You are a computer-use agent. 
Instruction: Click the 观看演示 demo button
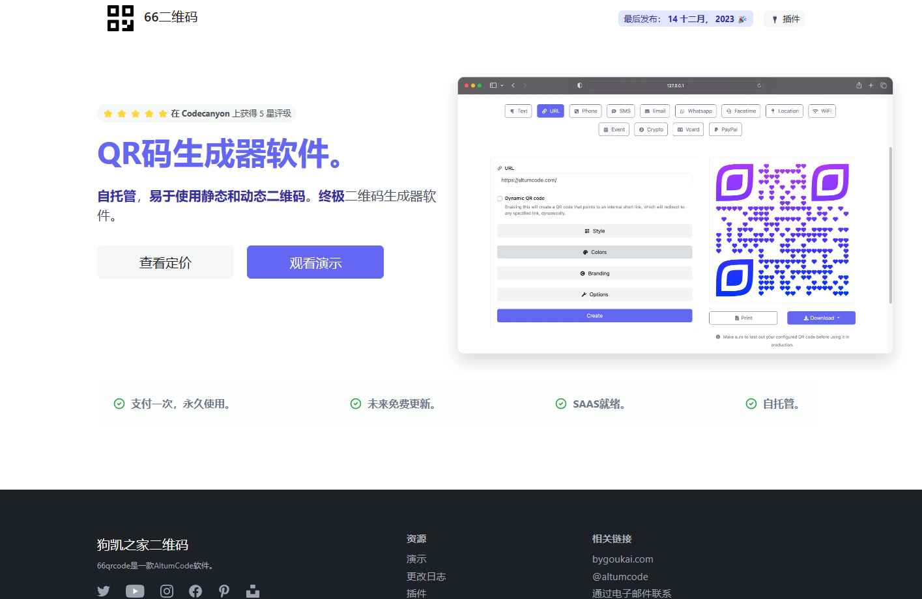(315, 262)
